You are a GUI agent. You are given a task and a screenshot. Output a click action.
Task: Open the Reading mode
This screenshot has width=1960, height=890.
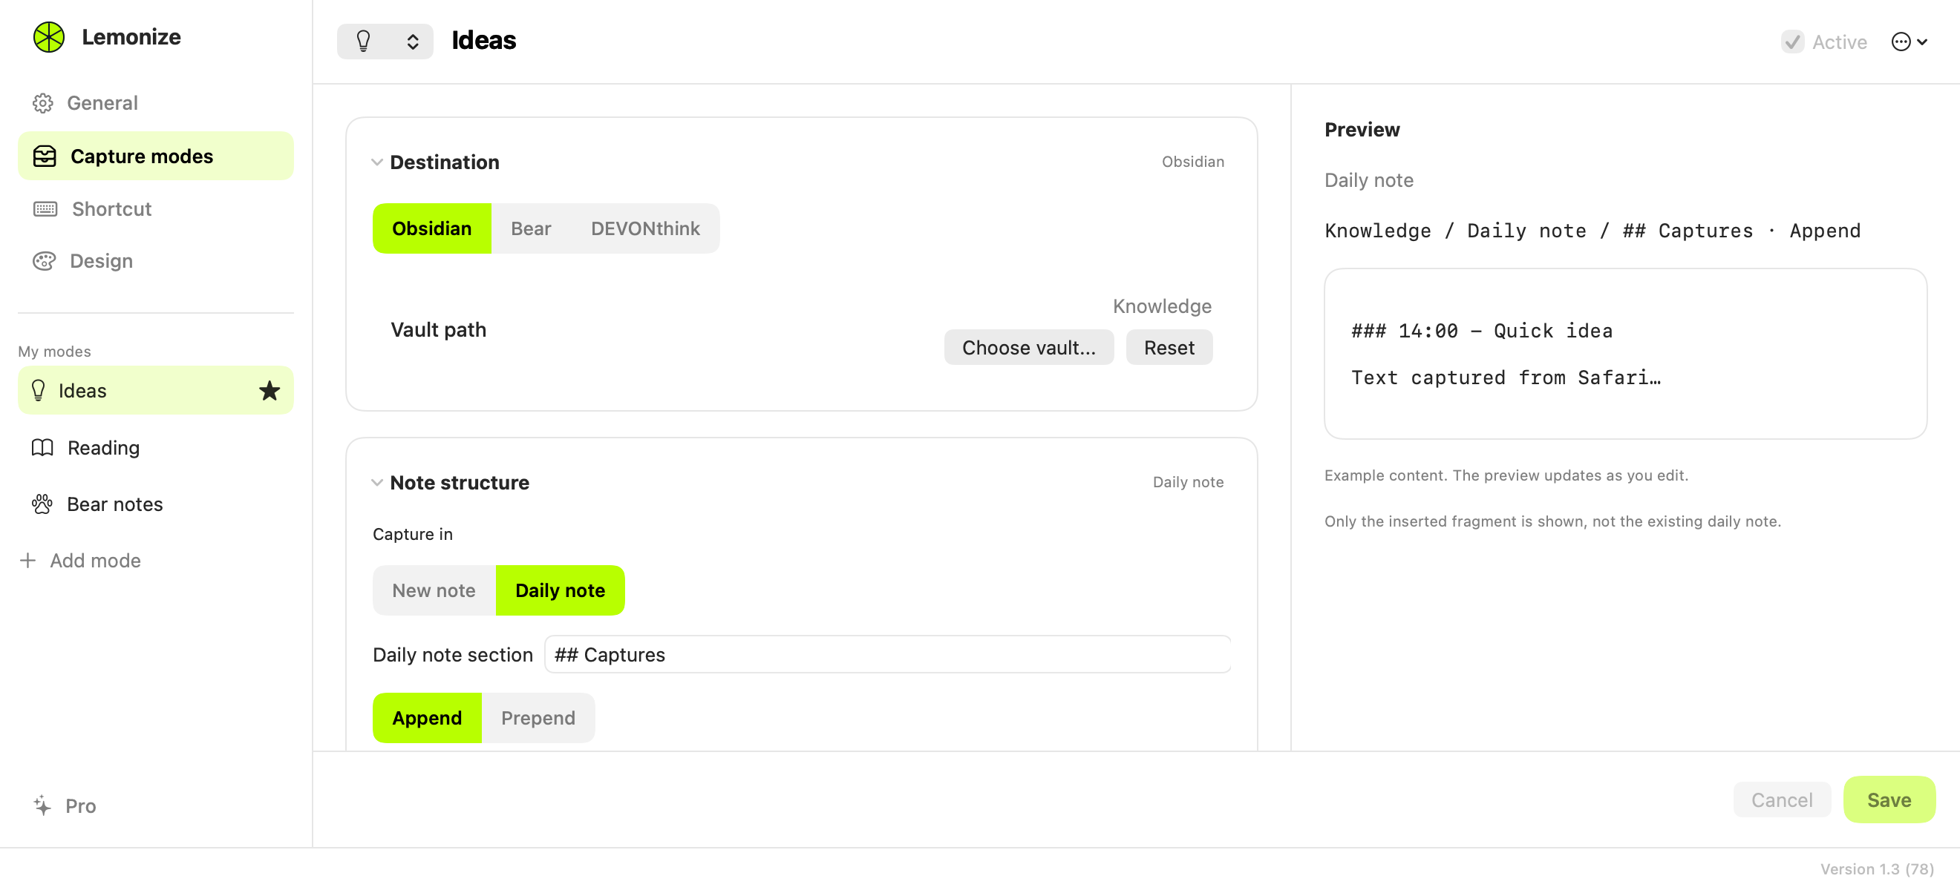tap(156, 448)
